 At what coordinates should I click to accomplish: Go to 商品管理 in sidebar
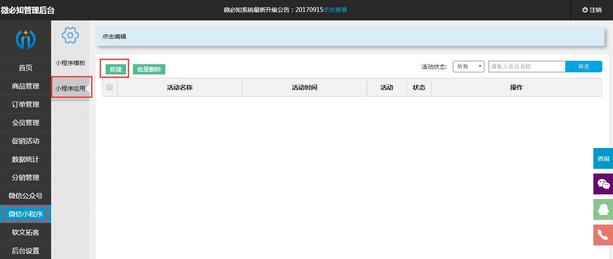click(x=26, y=86)
